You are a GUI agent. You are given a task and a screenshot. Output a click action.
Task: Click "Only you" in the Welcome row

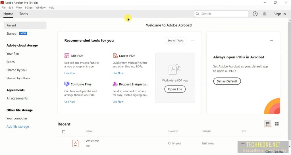point(174,143)
